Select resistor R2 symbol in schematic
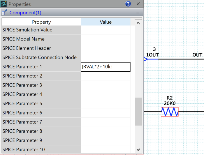This screenshot has height=155, width=204. 170,112
